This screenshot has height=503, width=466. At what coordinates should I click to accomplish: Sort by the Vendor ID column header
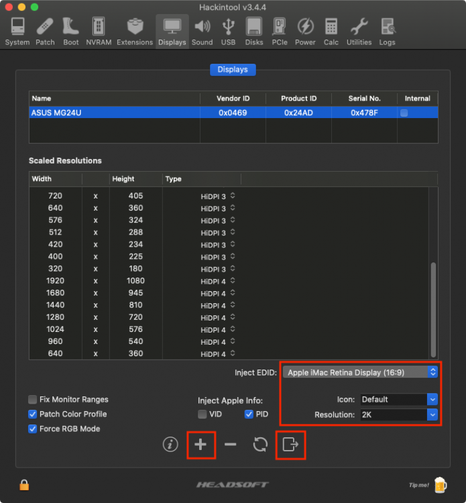point(233,99)
